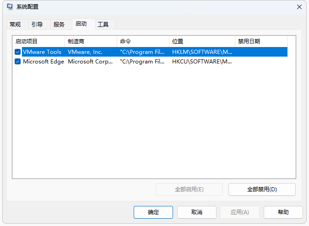The height and width of the screenshot is (226, 309).
Task: Go to the 服务 tab
Action: point(59,25)
